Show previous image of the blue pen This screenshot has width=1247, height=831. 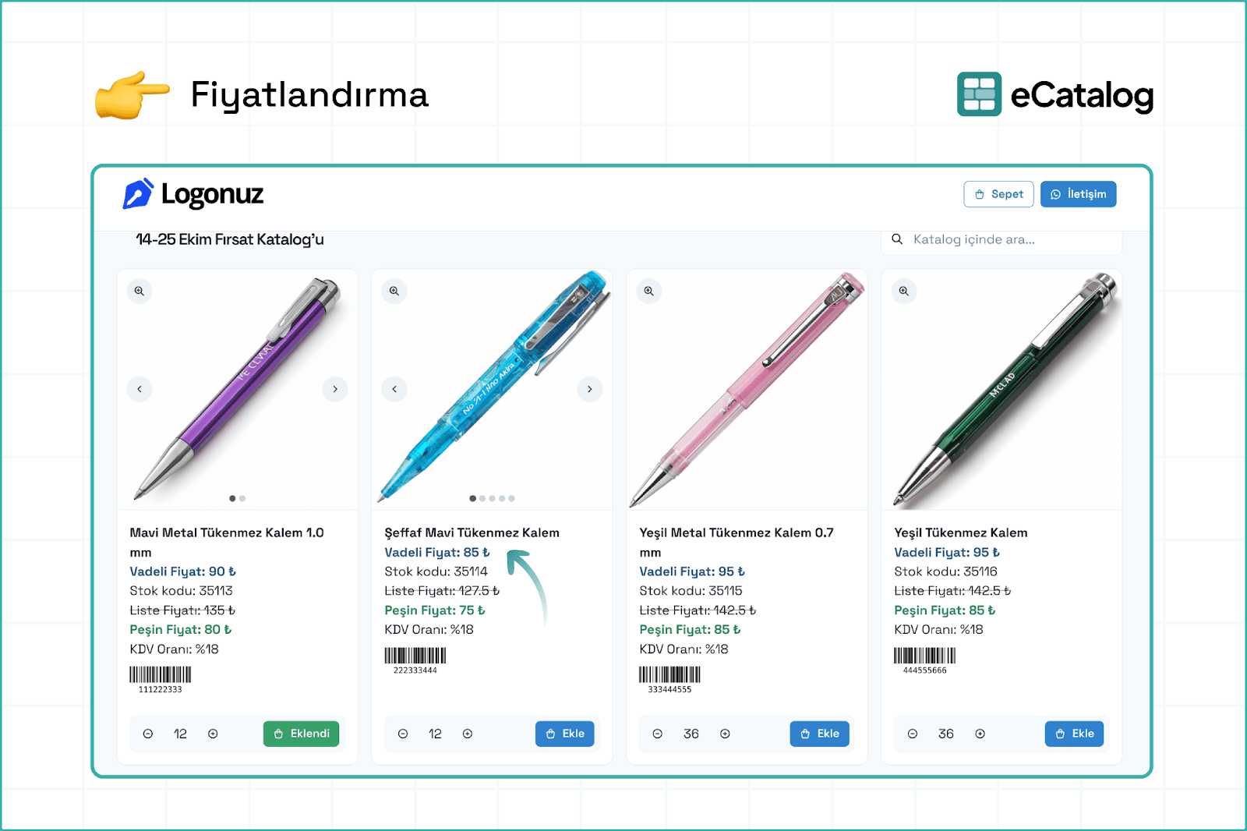(394, 389)
